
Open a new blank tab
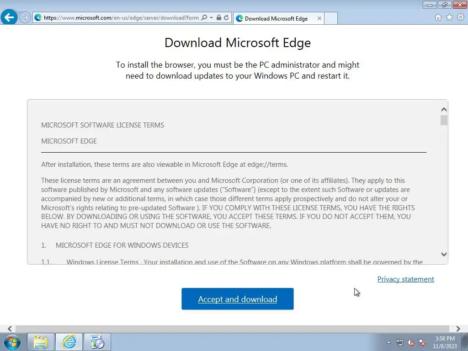click(331, 18)
